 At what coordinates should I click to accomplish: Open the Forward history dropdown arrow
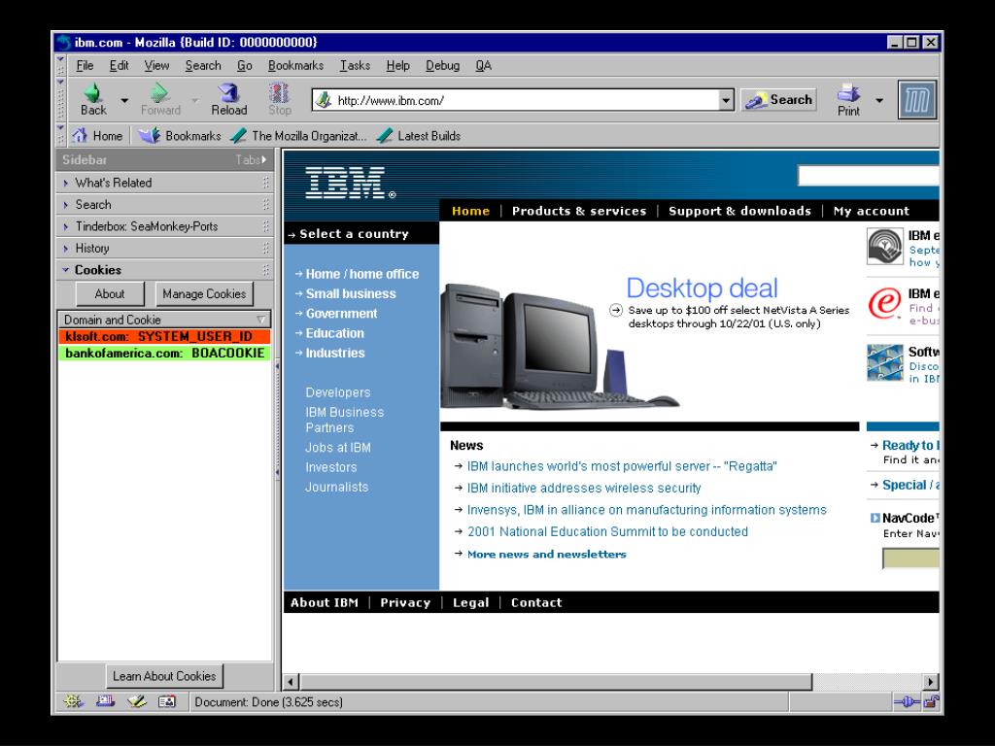tap(194, 100)
